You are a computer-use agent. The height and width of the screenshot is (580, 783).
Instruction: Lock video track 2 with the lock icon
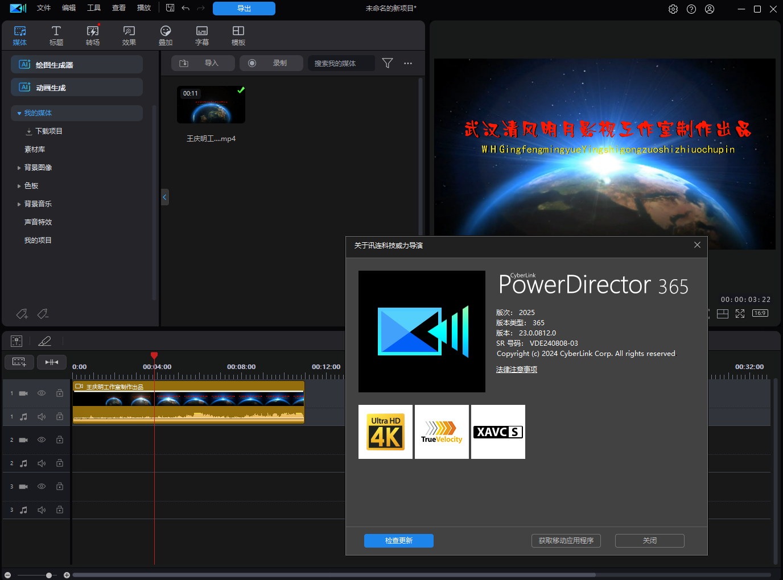(60, 440)
